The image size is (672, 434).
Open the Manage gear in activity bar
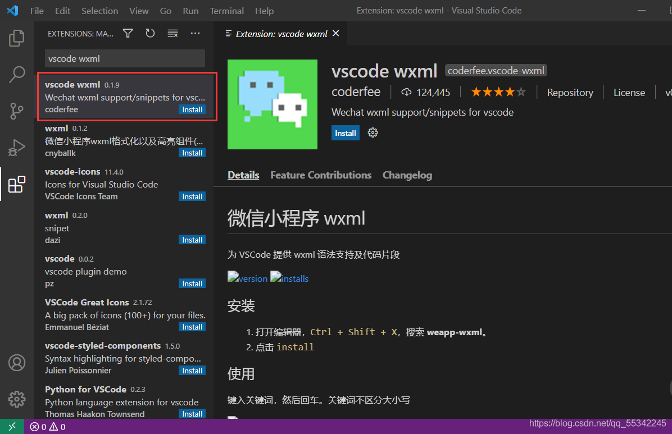(x=17, y=399)
